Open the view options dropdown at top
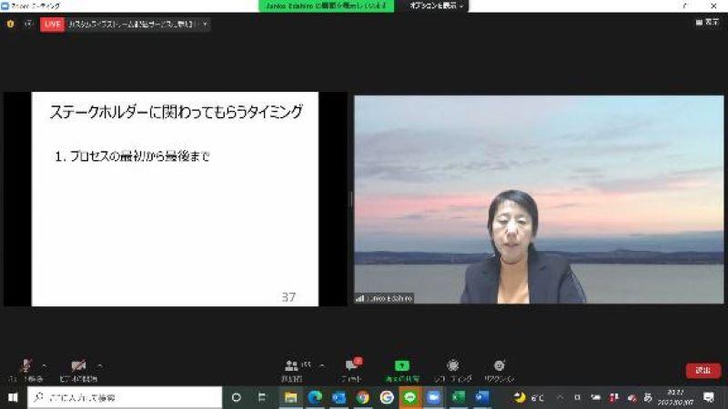The height and width of the screenshot is (409, 728). point(437,6)
